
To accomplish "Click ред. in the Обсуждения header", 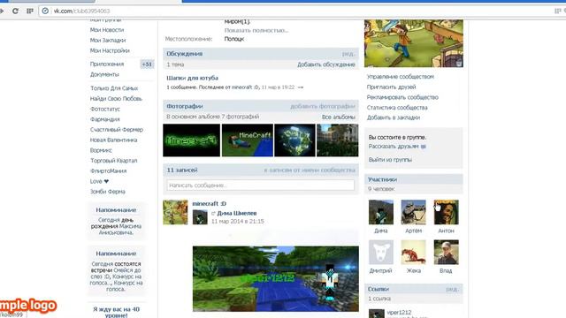I will 348,54.
